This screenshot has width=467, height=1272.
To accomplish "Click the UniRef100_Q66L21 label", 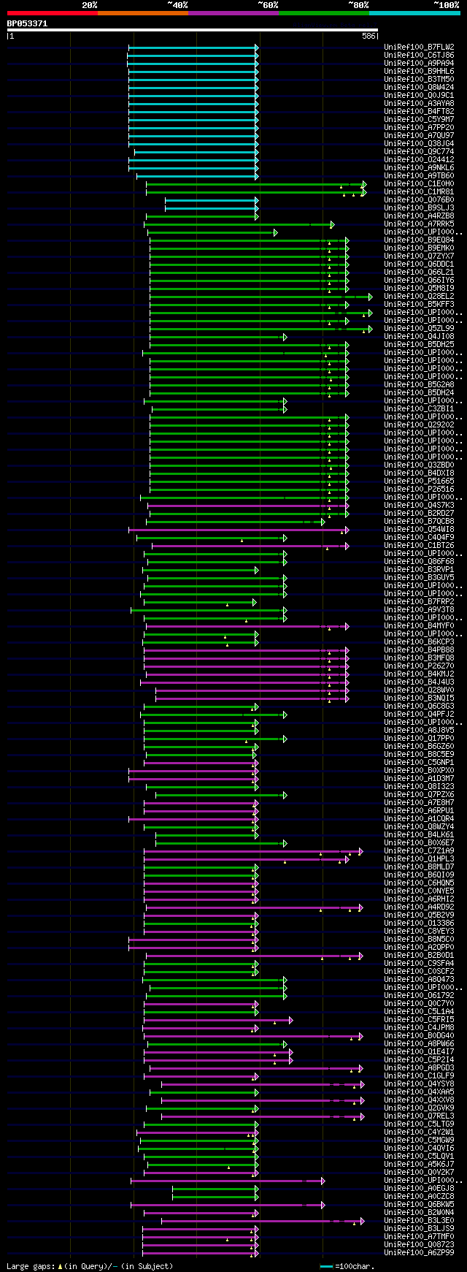I will 419,273.
